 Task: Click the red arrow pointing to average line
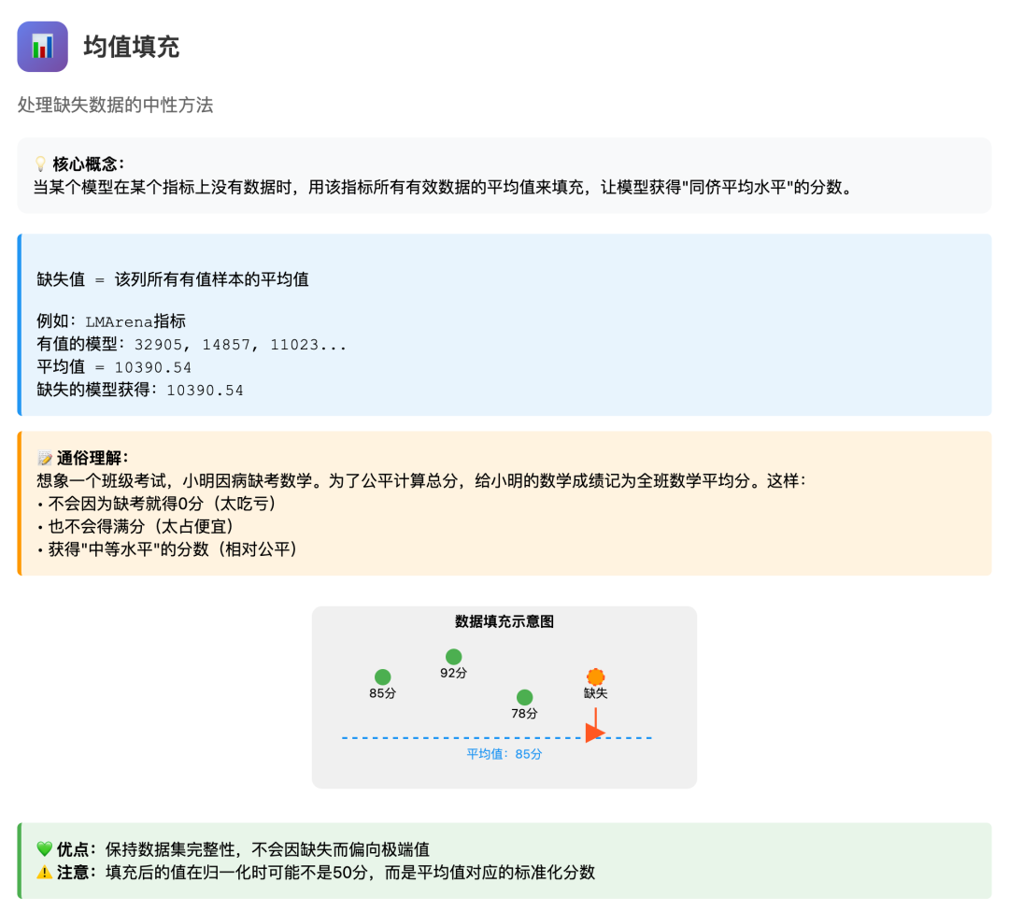click(x=595, y=726)
